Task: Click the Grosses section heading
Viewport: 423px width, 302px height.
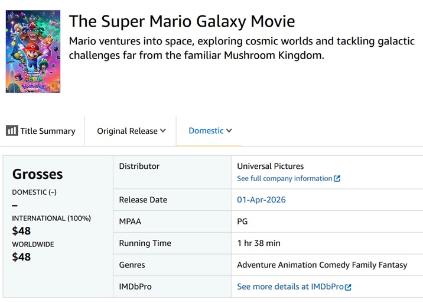Action: pos(37,174)
